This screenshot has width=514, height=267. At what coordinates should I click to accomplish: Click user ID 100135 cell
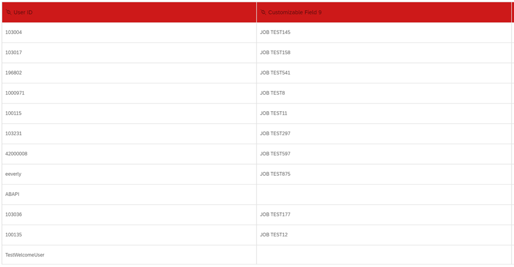click(129, 235)
